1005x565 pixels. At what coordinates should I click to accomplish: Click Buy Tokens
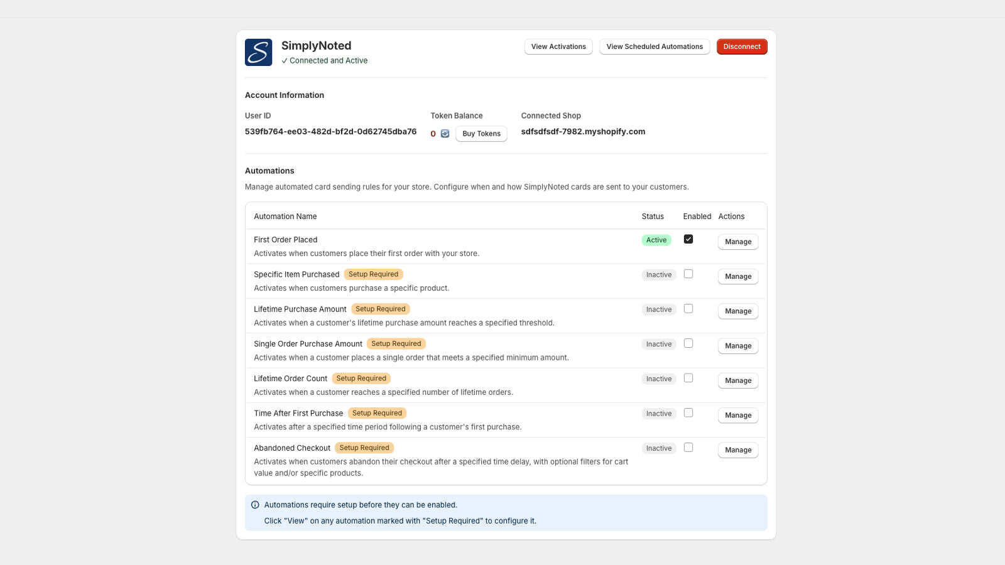pos(481,134)
